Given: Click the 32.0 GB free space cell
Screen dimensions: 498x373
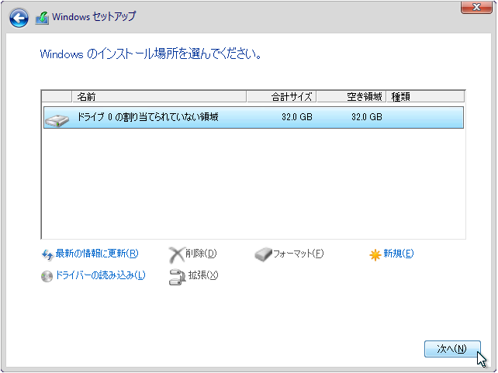Looking at the screenshot, I should coord(366,117).
